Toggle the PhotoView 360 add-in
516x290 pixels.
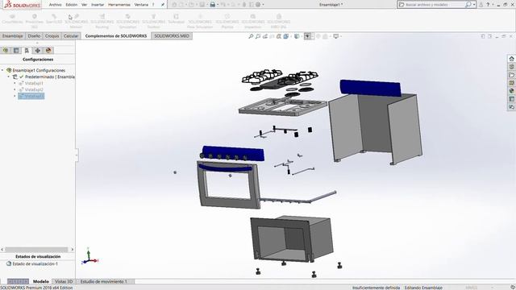pyautogui.click(x=34, y=22)
